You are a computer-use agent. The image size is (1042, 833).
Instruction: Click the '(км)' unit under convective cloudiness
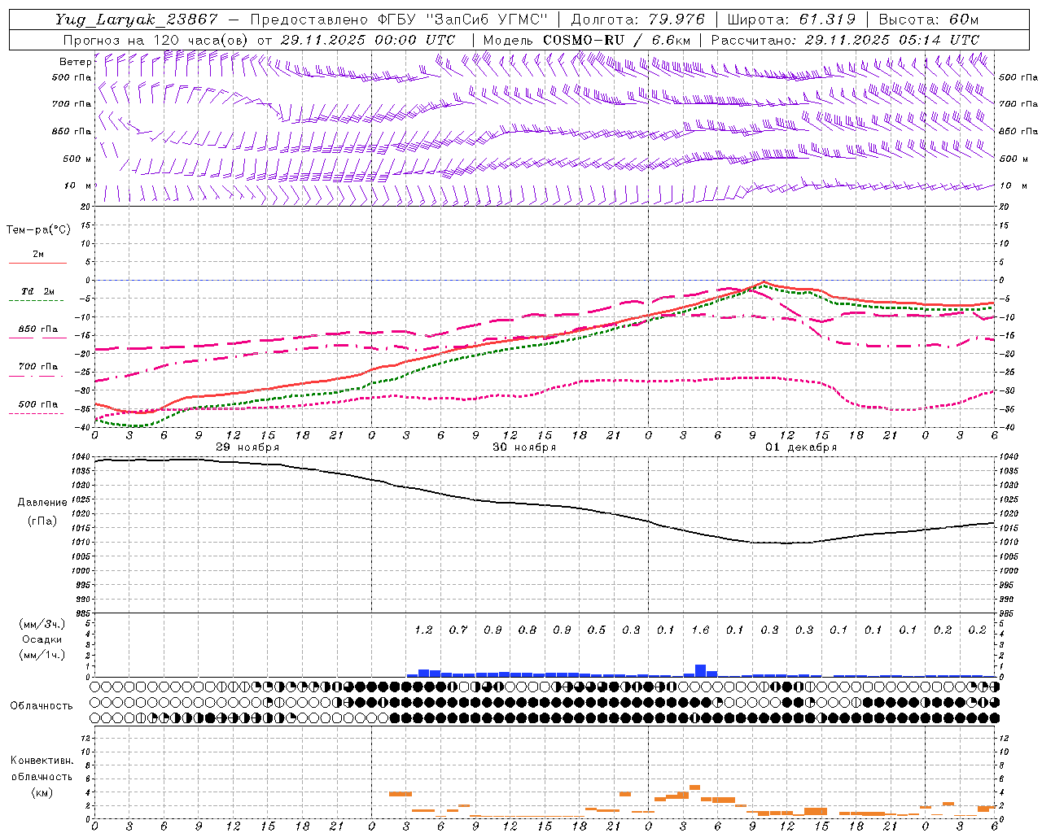(42, 792)
